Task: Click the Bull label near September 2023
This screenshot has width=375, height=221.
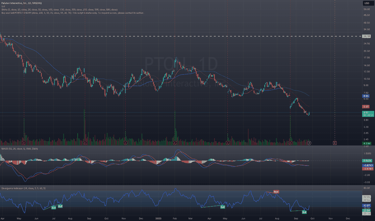Action: pos(304,212)
